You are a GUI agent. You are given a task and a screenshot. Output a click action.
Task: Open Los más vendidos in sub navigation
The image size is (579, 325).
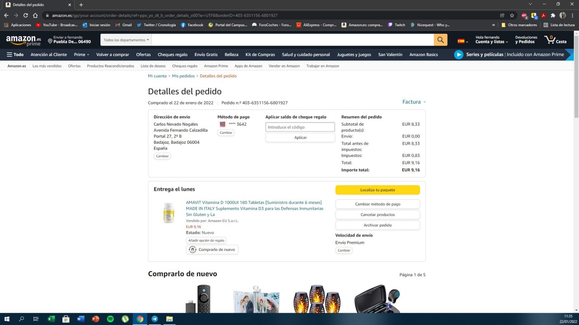(x=47, y=66)
